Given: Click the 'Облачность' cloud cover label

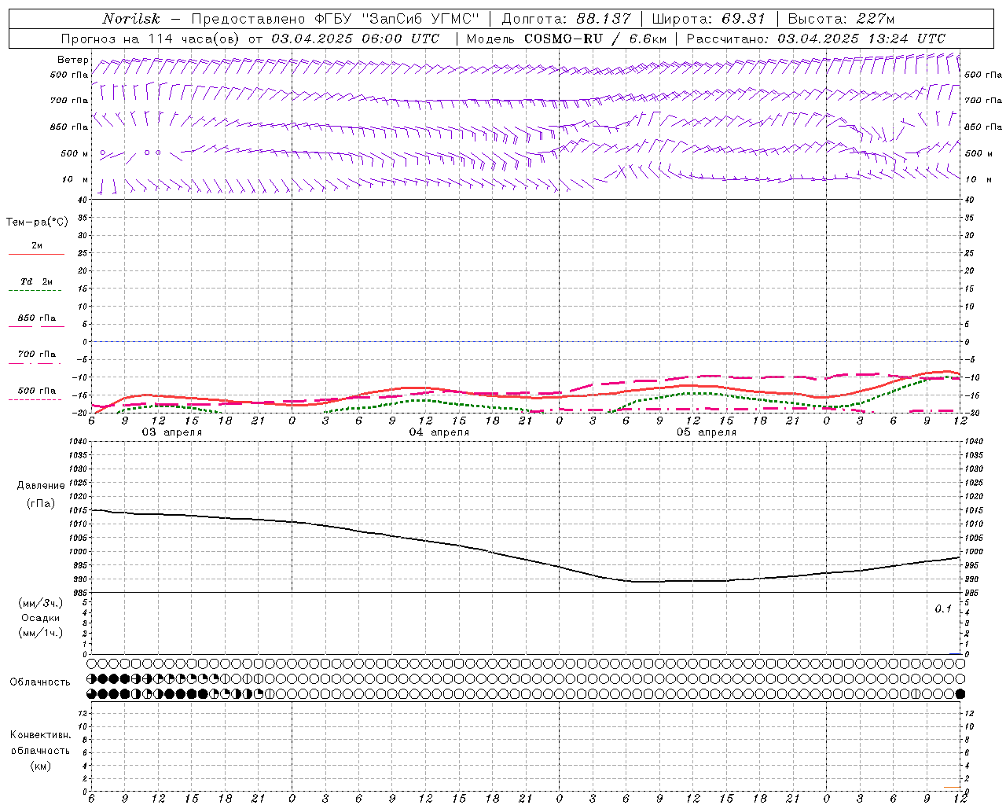Looking at the screenshot, I should click(x=40, y=682).
